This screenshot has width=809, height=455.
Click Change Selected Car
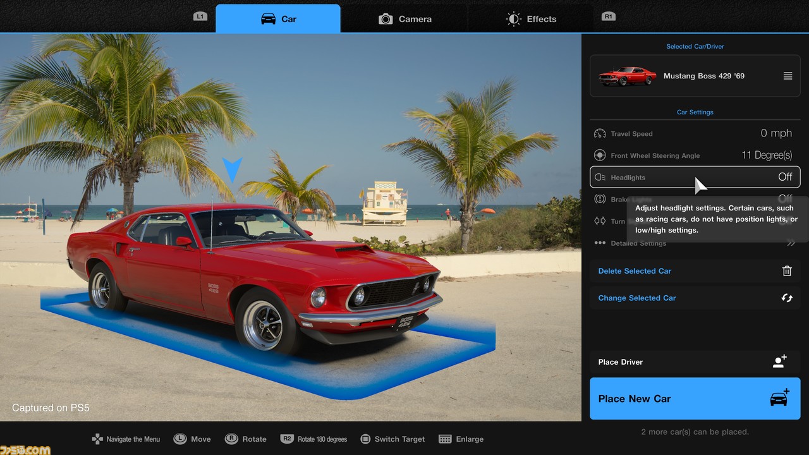(695, 298)
